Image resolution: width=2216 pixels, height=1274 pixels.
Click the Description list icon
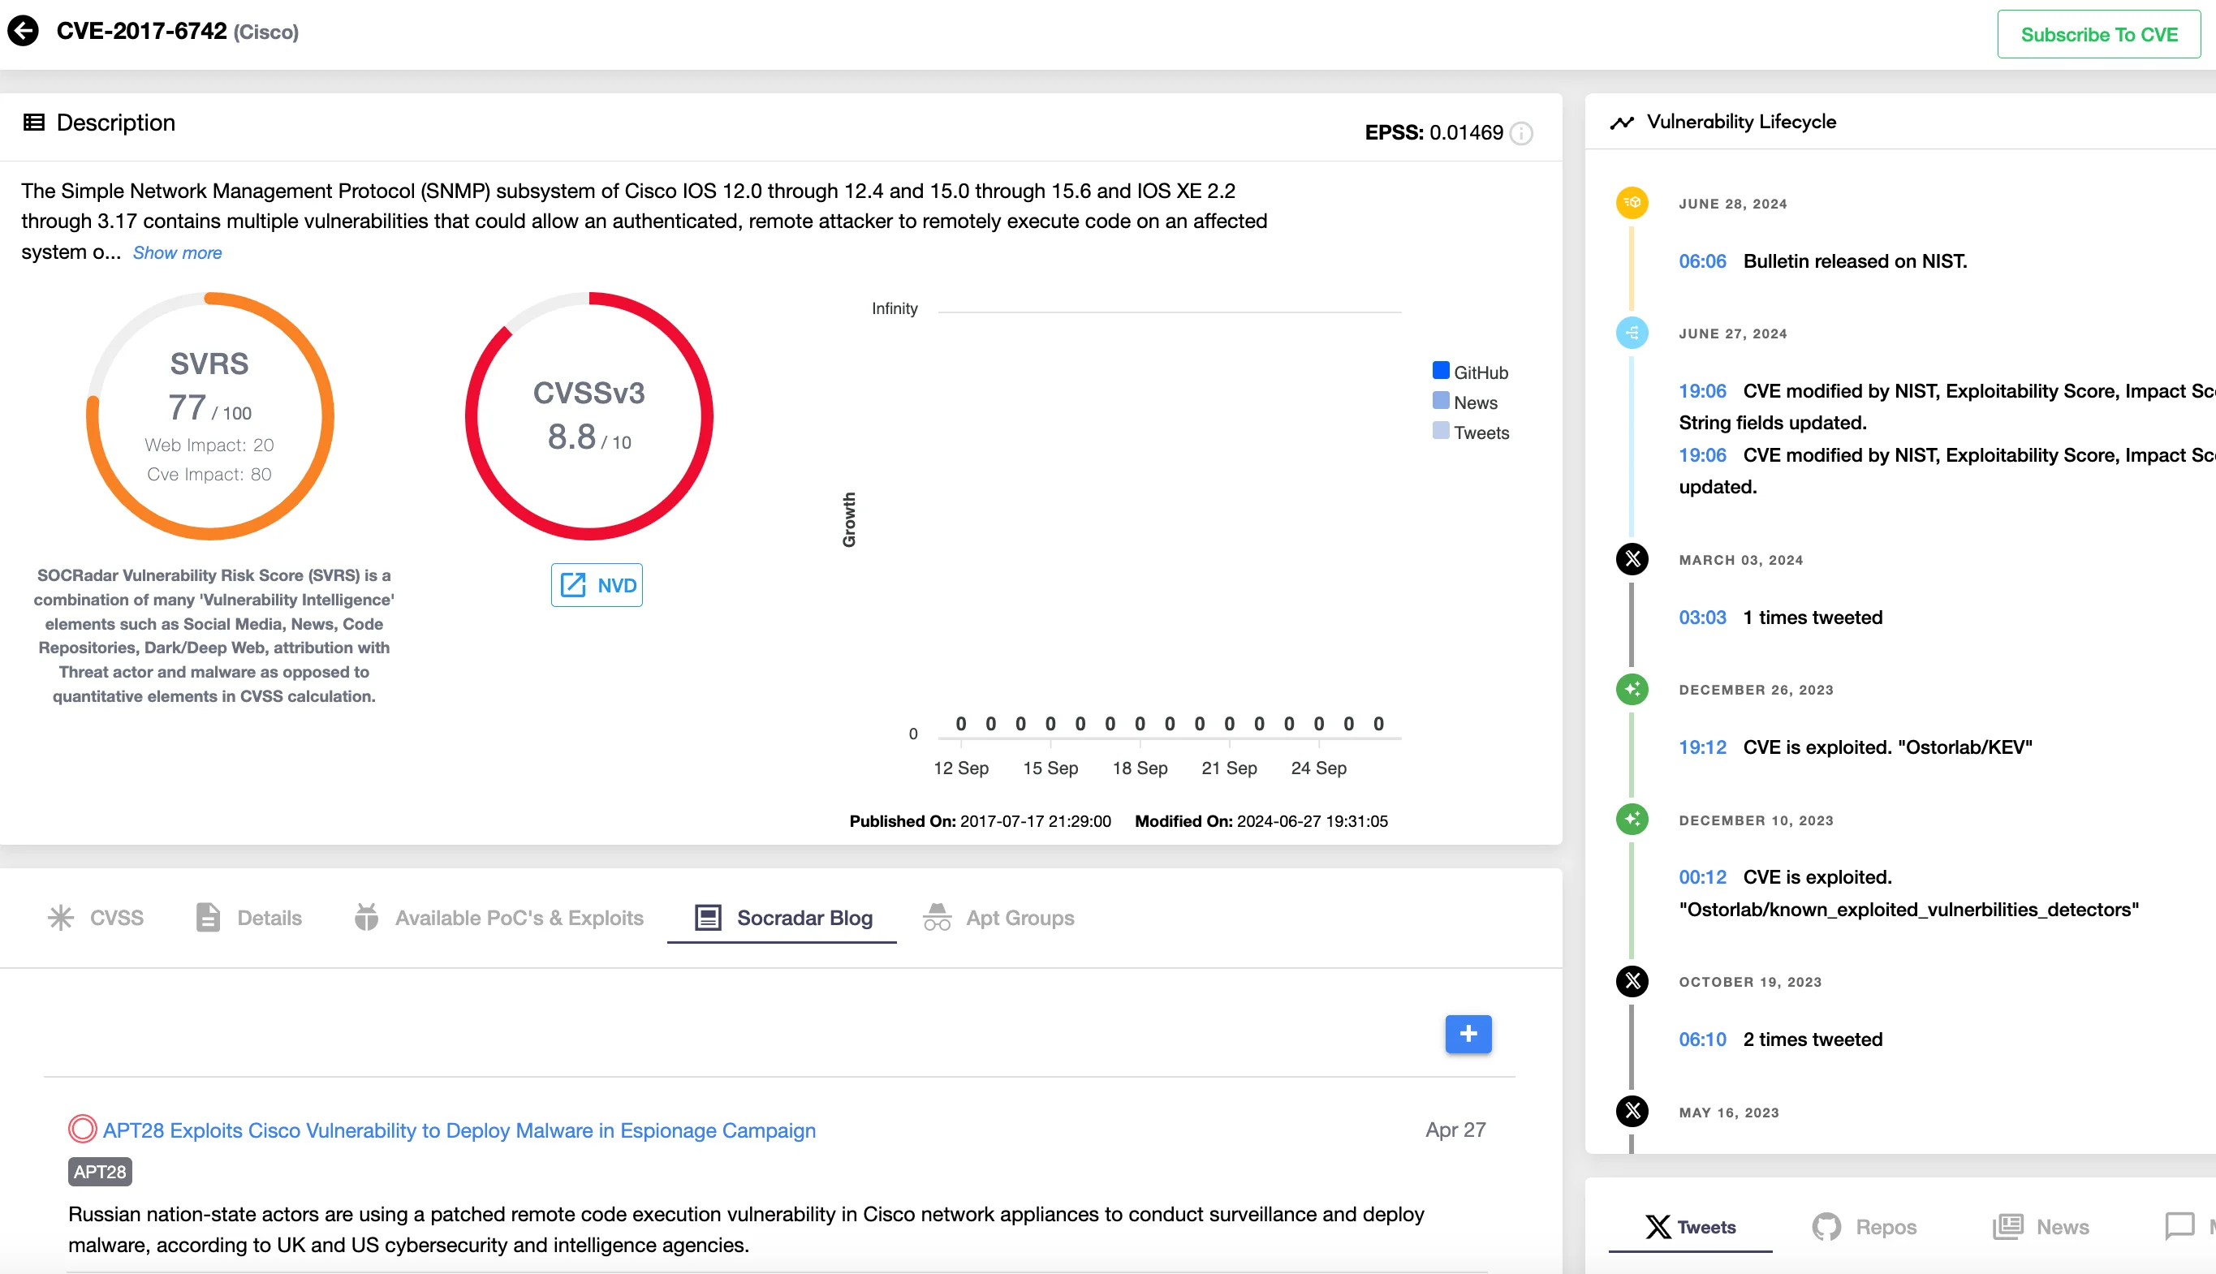34,123
